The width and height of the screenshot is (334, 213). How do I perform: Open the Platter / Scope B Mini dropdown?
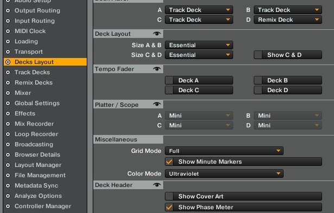tap(288, 115)
